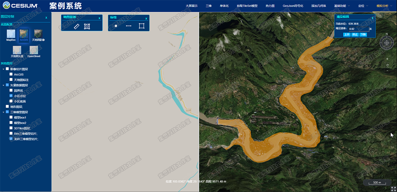397x192 pixels.
Task: Choose the point marker drawing tool
Action: tap(116, 26)
